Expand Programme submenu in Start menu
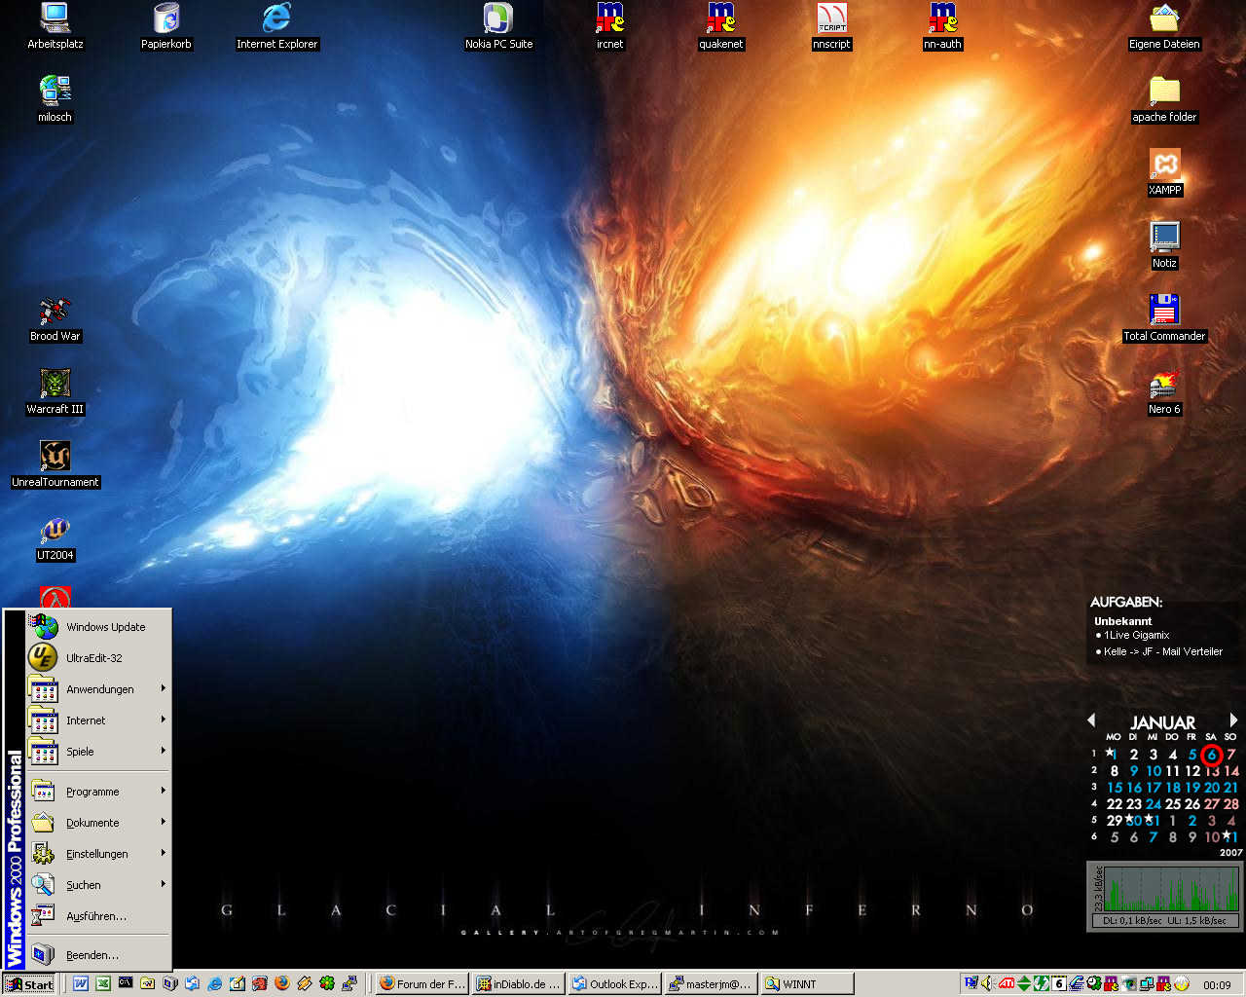1246x997 pixels. point(98,792)
